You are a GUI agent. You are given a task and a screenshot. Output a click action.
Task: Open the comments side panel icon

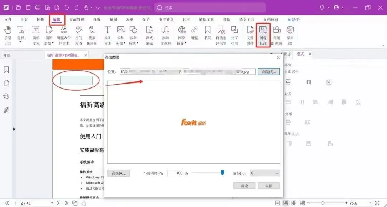coord(6,96)
